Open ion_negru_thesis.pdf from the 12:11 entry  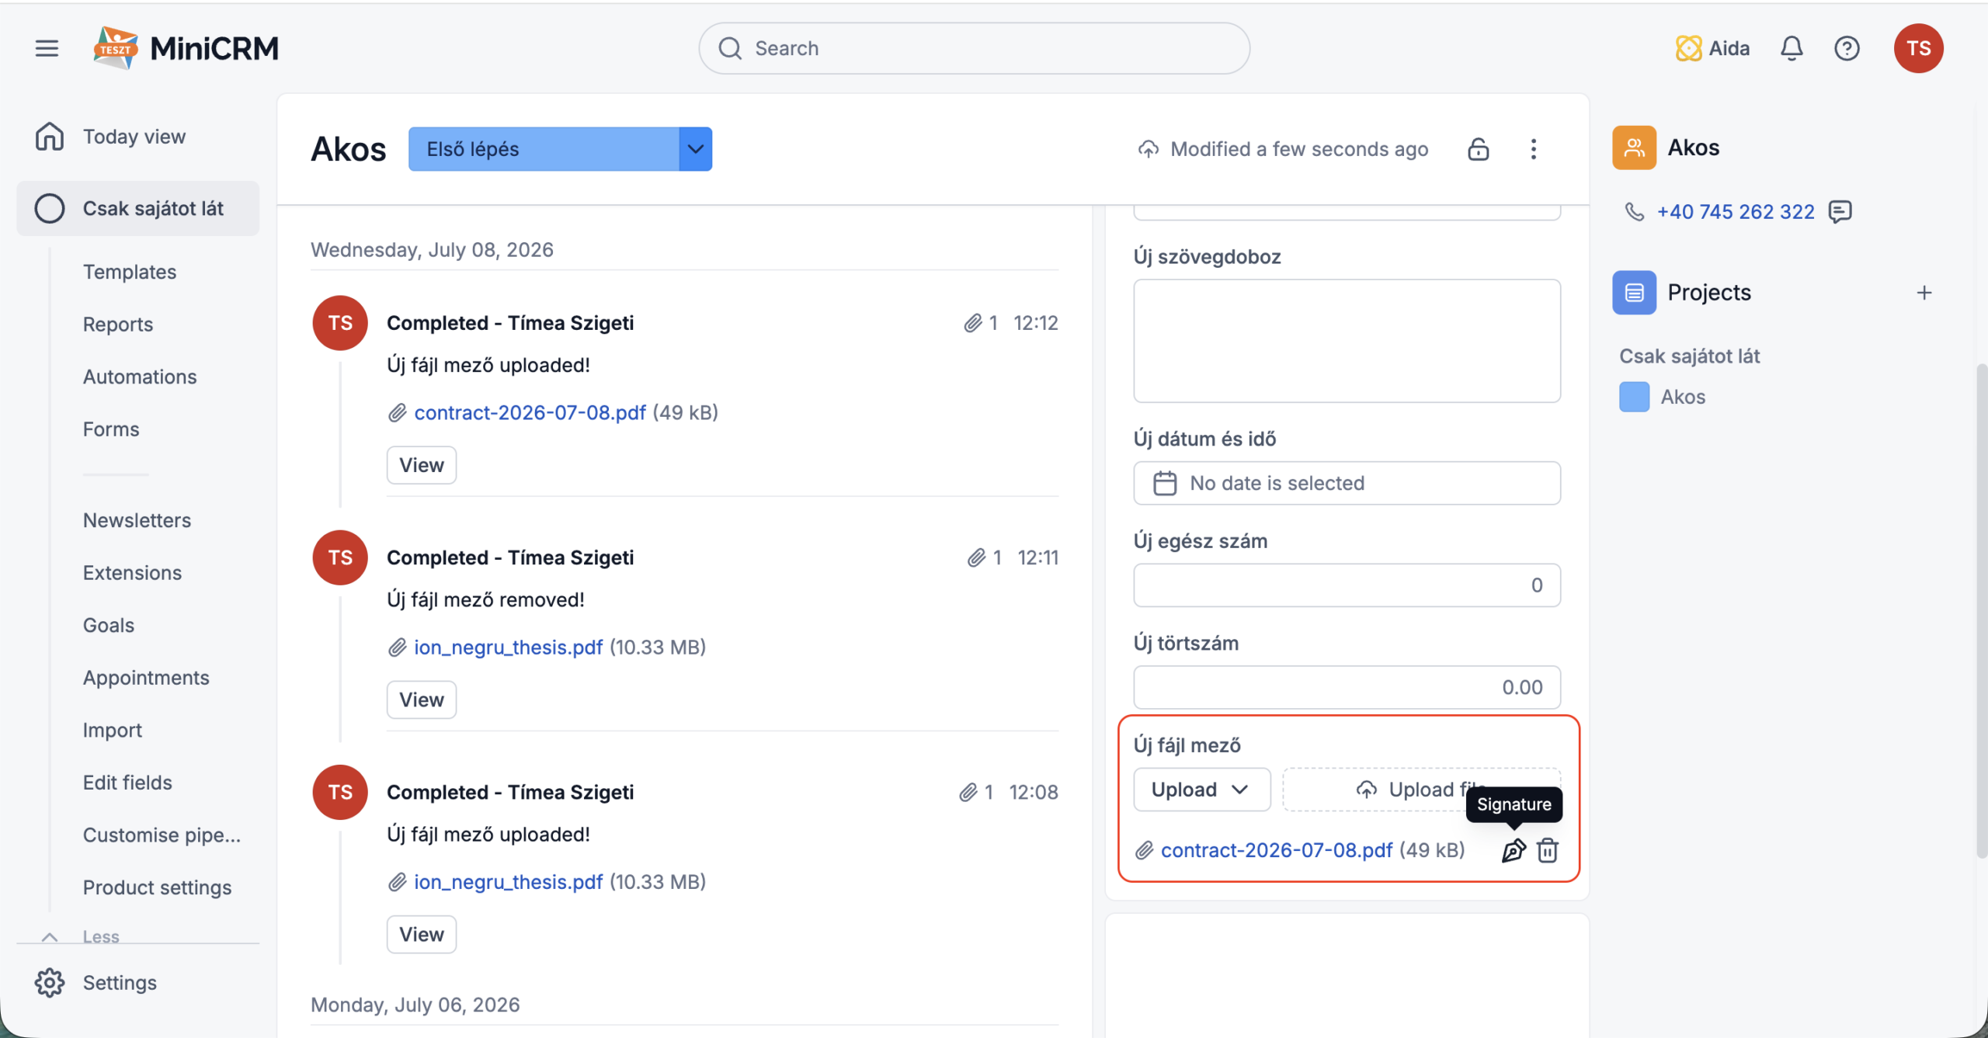click(x=508, y=647)
